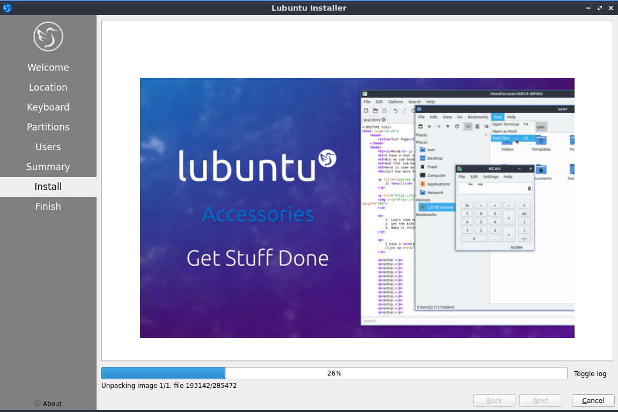
Task: Click the Lubuntu Accessories slideshow image
Action: 357,208
